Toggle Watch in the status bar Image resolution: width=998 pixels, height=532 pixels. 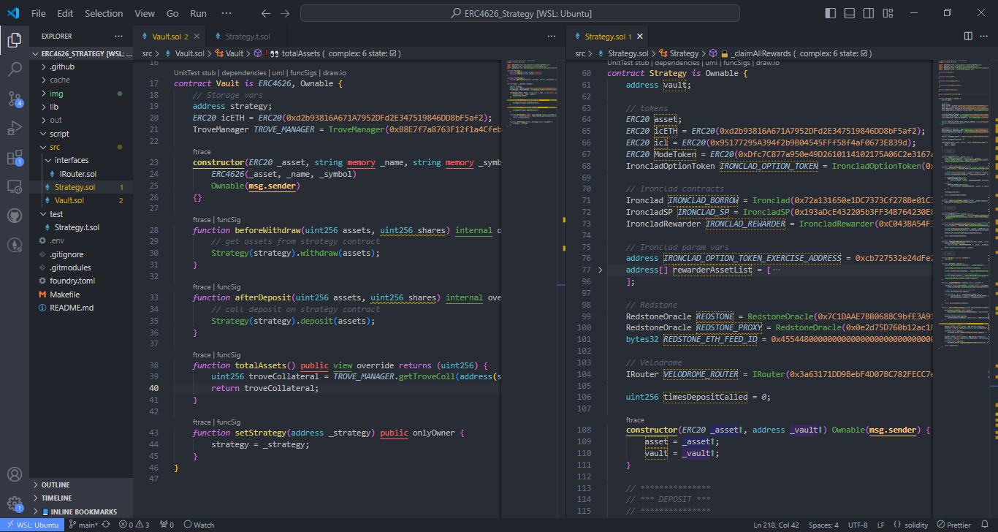199,525
